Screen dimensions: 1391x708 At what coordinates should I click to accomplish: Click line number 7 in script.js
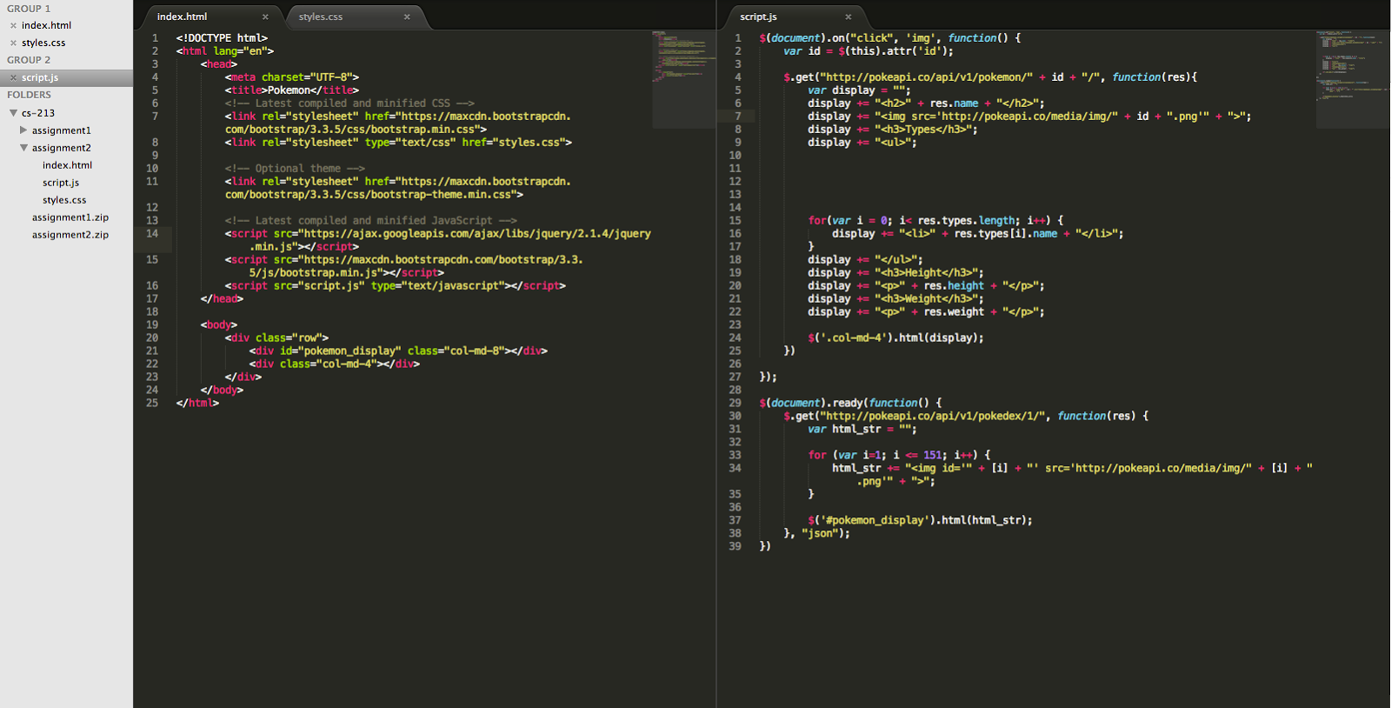tap(738, 117)
